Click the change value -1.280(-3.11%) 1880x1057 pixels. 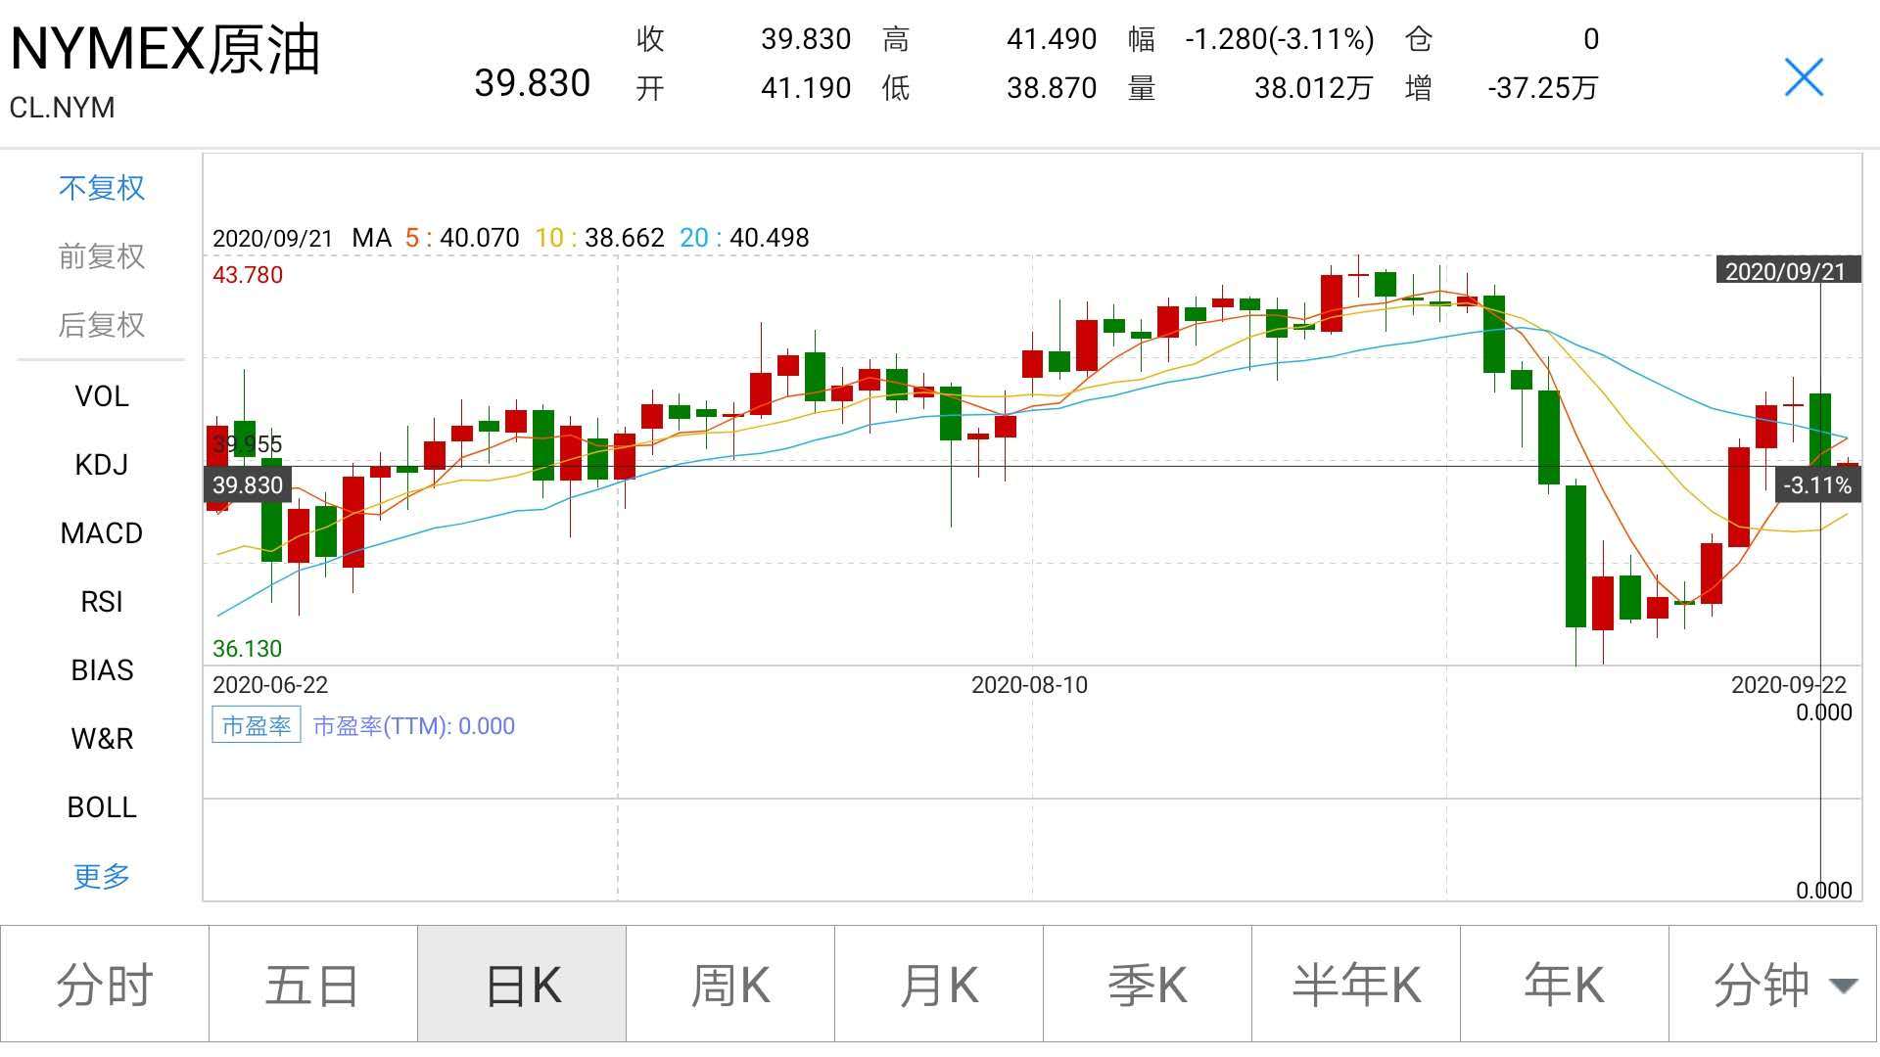pyautogui.click(x=1280, y=39)
